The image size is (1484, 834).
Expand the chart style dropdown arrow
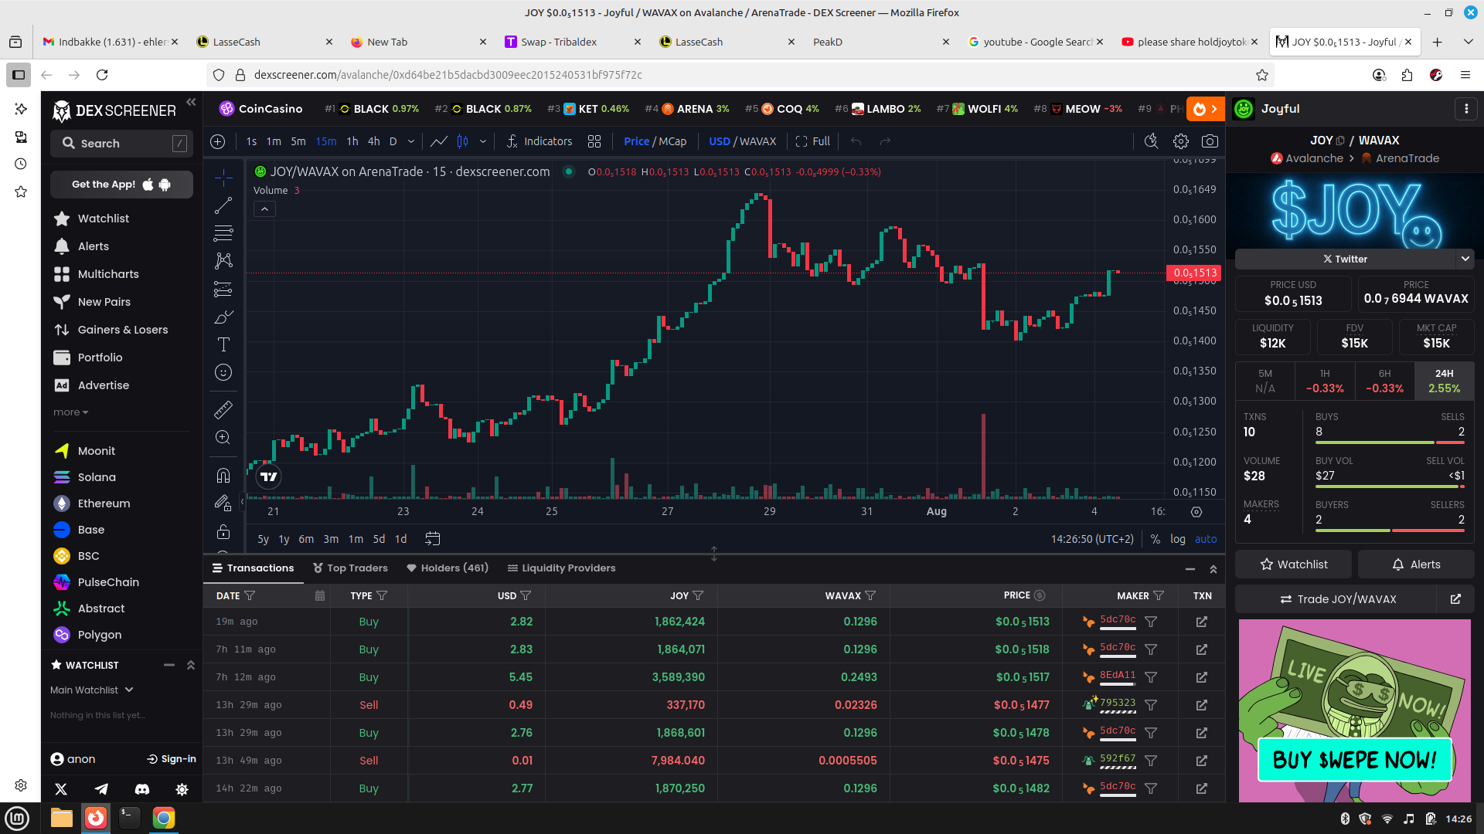tap(483, 141)
